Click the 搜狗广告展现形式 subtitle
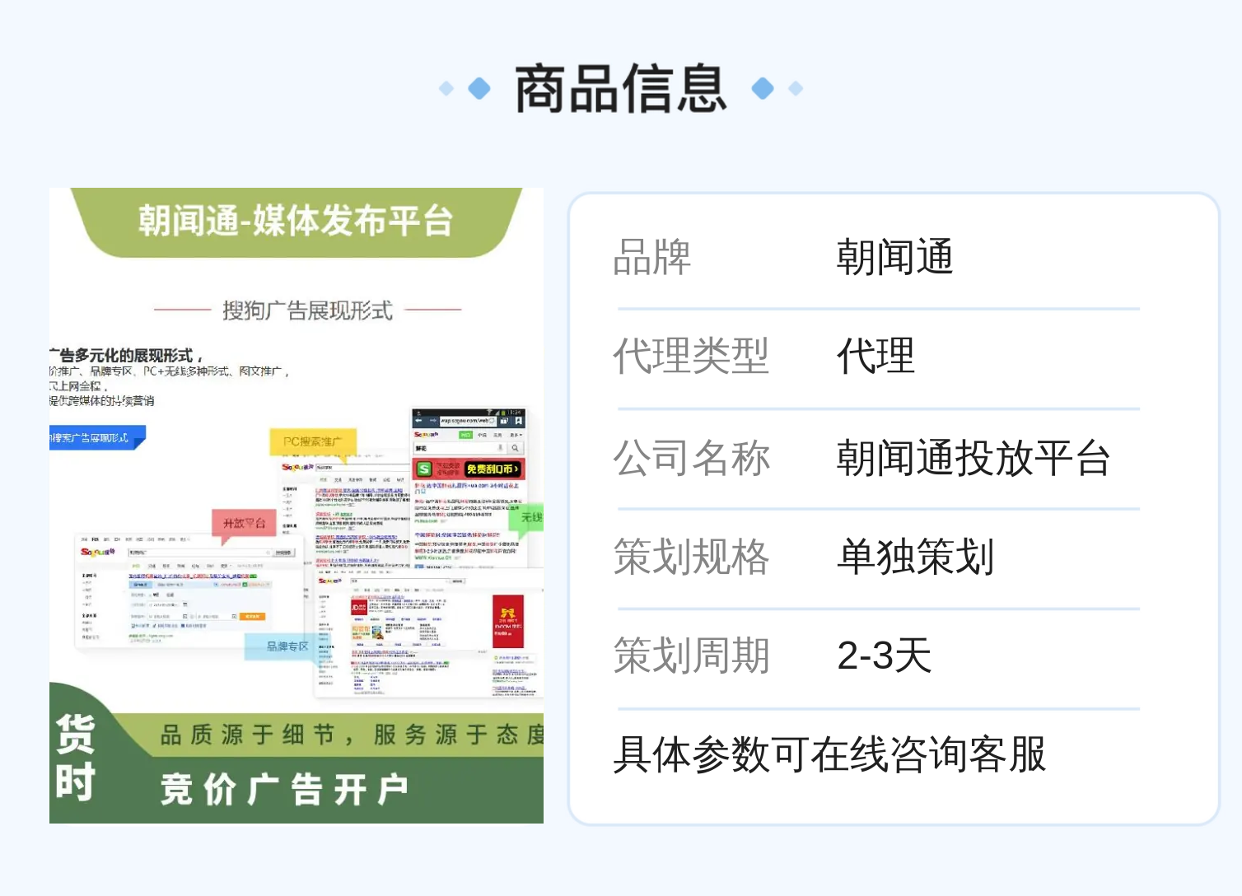This screenshot has width=1242, height=896. coord(307,310)
